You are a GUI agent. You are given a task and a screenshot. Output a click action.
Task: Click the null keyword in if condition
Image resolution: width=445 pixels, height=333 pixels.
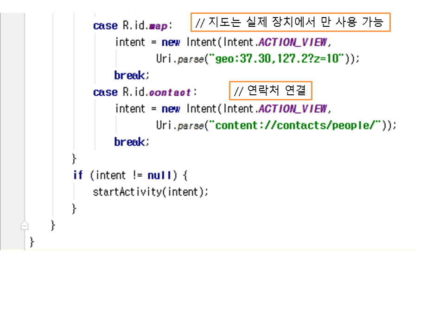159,175
